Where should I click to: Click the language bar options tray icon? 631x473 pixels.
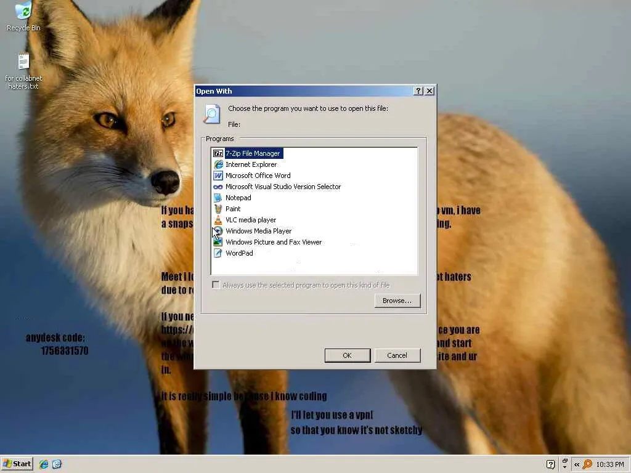(564, 464)
